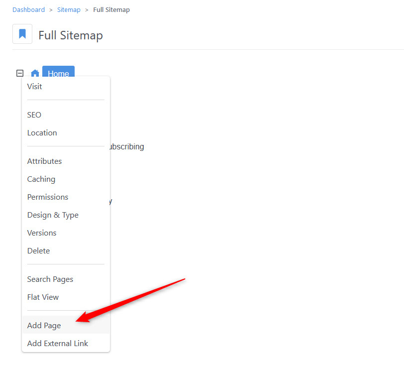Choose Delete from the page menu
404x371 pixels.
point(38,250)
